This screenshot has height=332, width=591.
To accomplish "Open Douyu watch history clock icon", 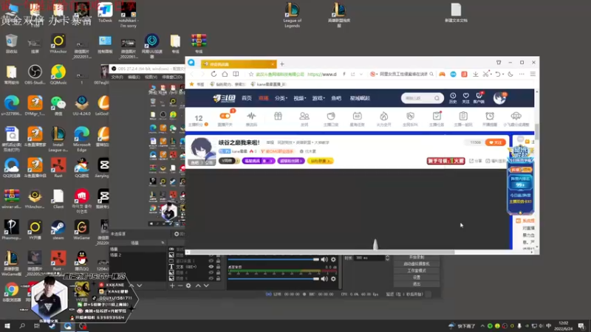I will (453, 98).
